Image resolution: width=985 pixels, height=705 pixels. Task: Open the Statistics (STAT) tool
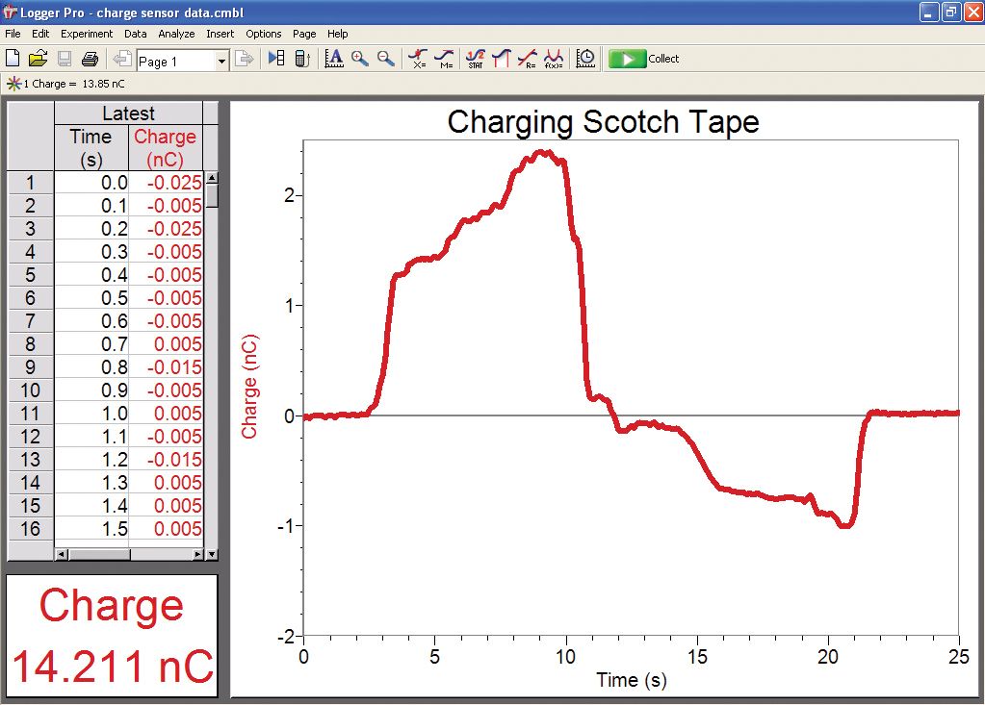pos(475,59)
